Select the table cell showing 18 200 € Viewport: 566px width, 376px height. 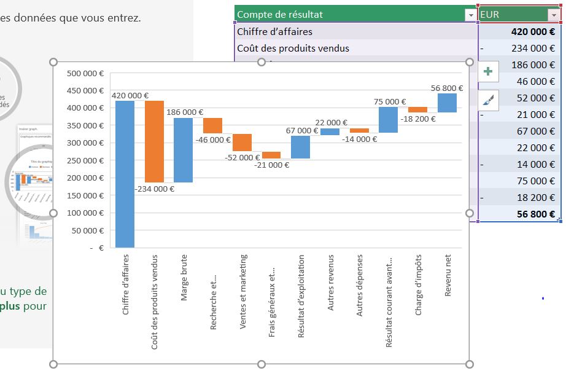(x=520, y=198)
